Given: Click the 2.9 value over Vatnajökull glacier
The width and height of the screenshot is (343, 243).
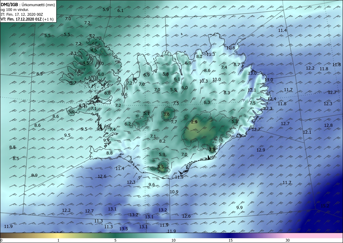Looking at the screenshot, I should click(x=194, y=122).
